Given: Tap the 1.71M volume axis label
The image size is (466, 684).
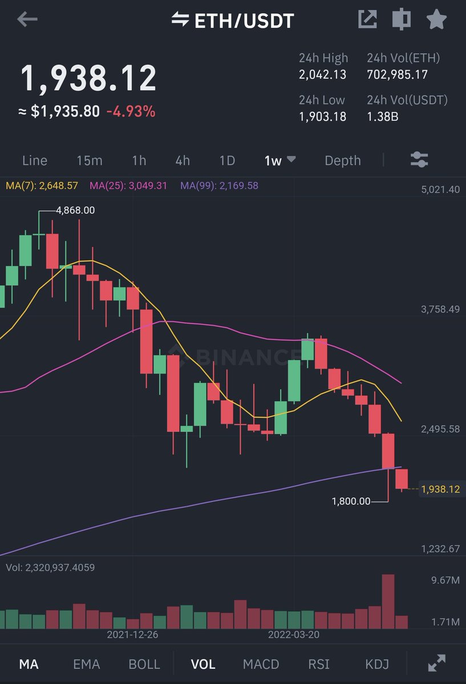Looking at the screenshot, I should 446,621.
